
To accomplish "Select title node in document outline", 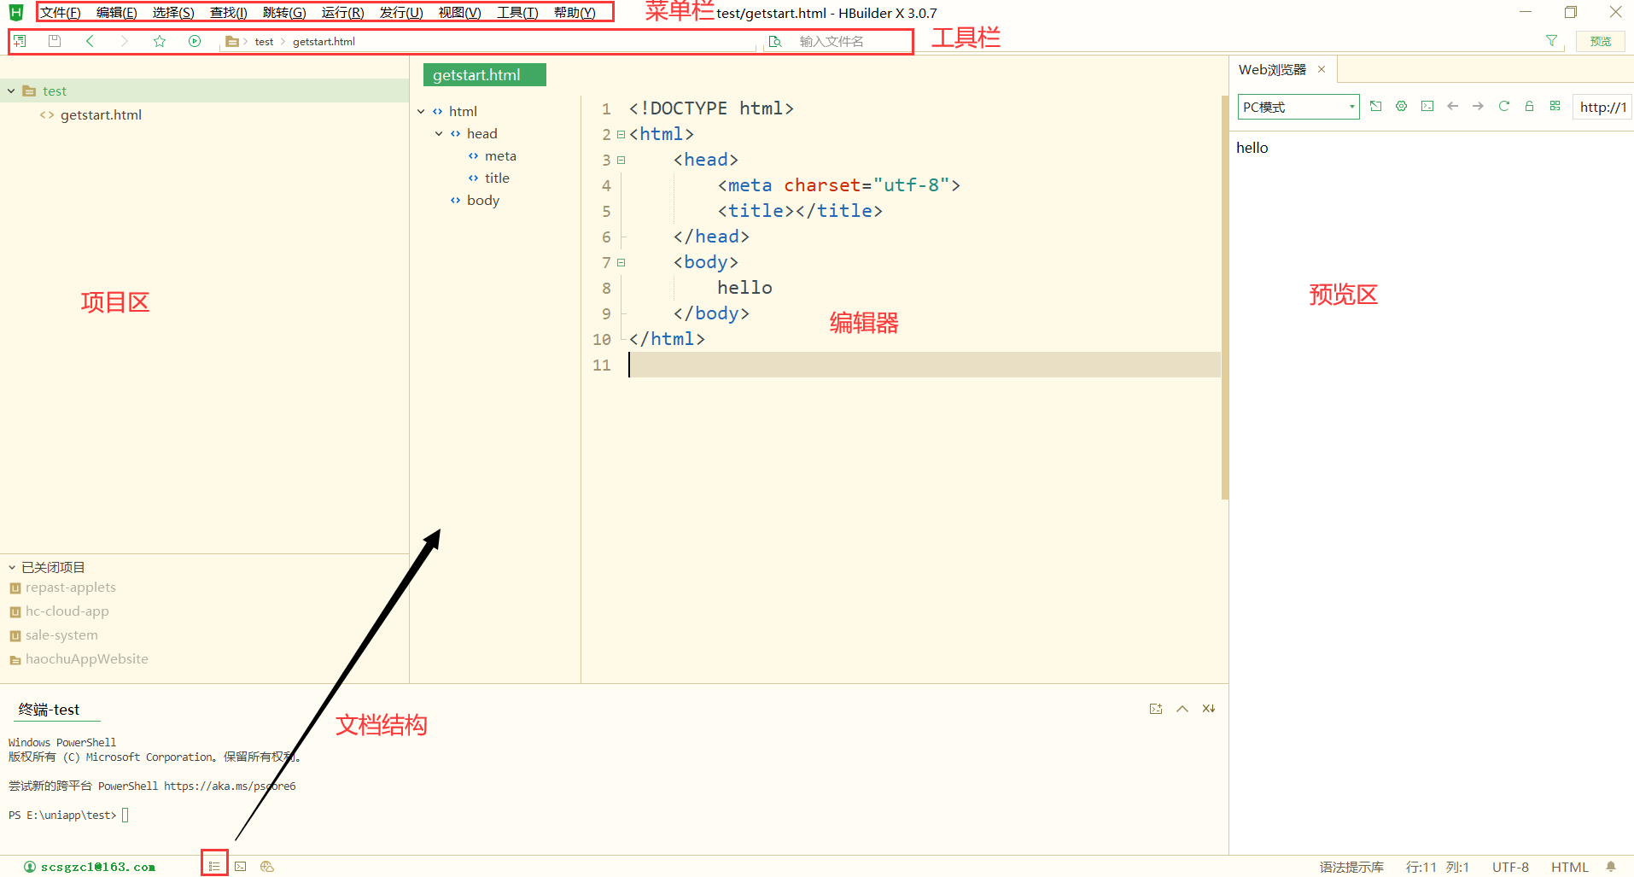I will pos(497,178).
